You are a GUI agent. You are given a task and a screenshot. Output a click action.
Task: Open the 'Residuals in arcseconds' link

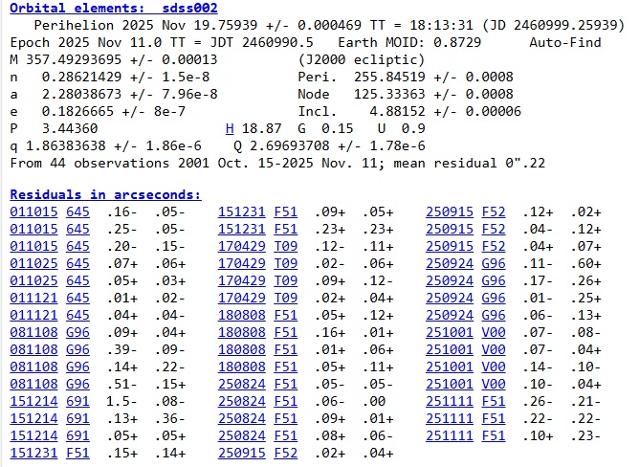coord(105,194)
